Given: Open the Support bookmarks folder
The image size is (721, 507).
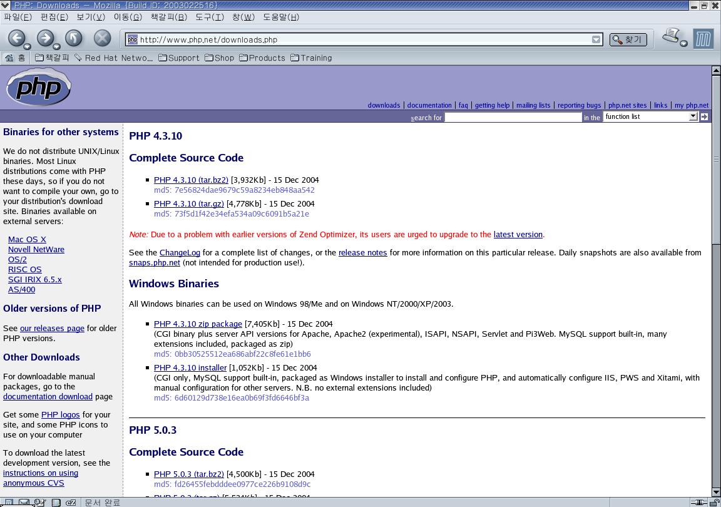Looking at the screenshot, I should tap(179, 58).
